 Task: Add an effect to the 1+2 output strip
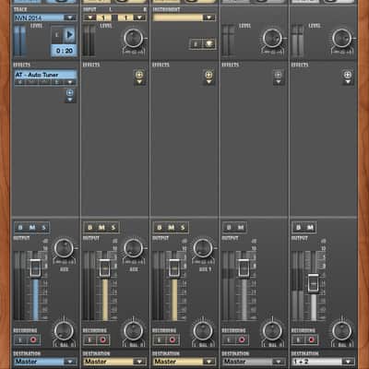tap(348, 75)
